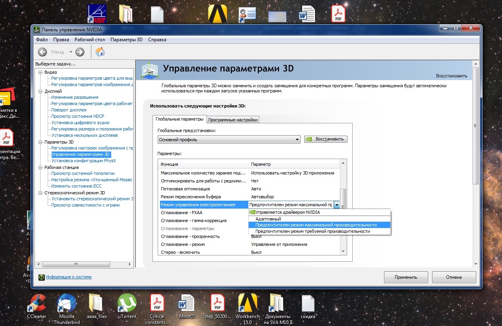Launch Mozilla Thunderbird from the desktop
Image resolution: width=502 pixels, height=326 pixels.
pos(67,309)
